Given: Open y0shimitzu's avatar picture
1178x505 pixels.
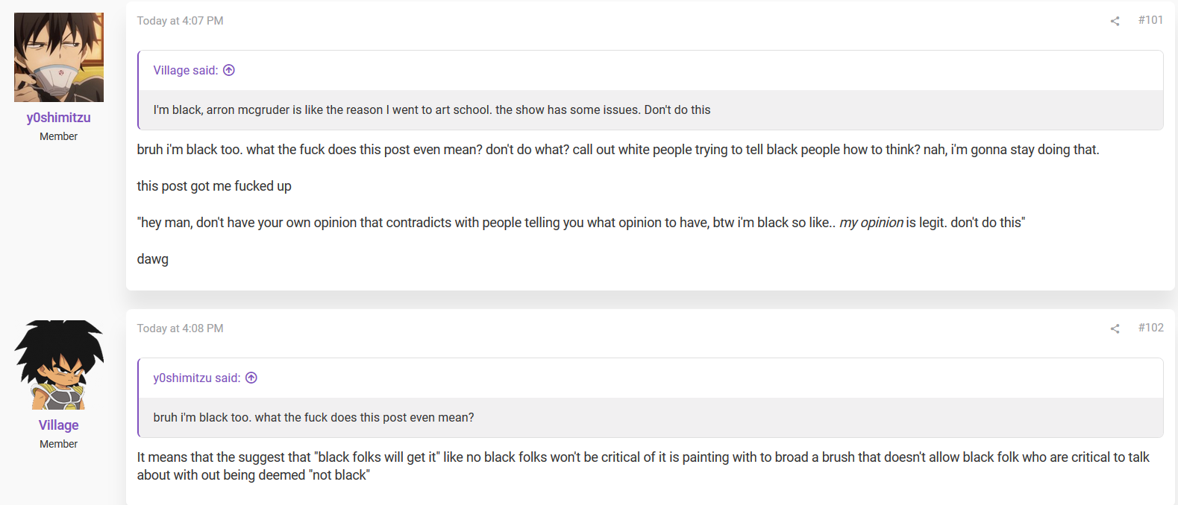Looking at the screenshot, I should (x=59, y=57).
